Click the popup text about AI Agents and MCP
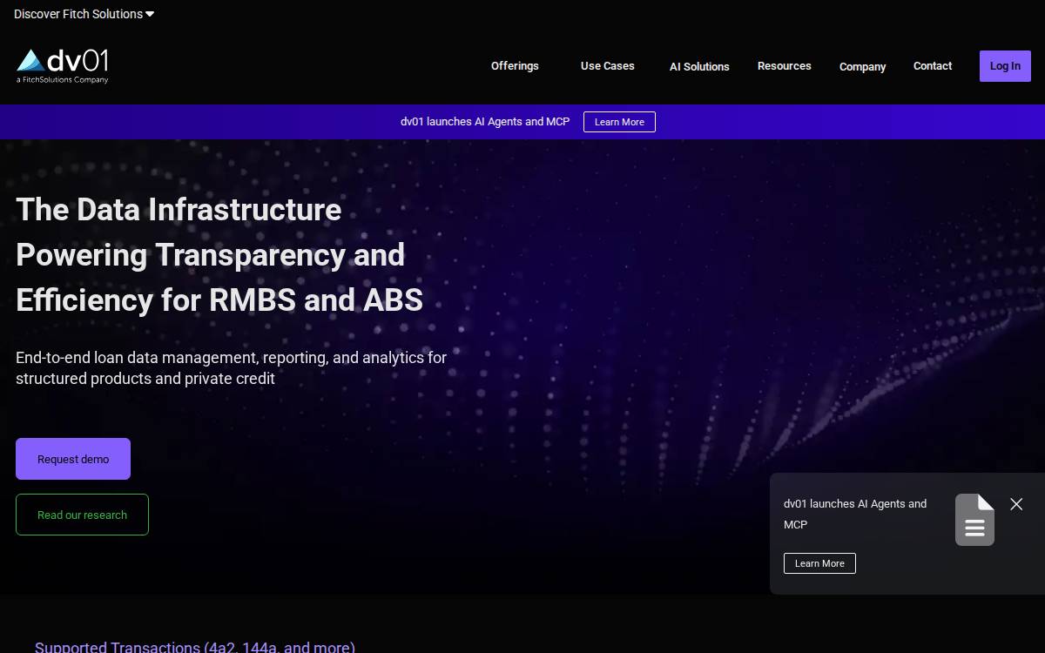1045x653 pixels. [x=855, y=514]
